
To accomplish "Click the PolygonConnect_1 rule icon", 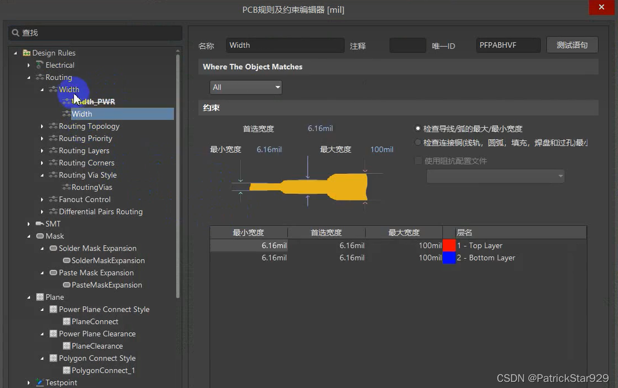I will 66,370.
